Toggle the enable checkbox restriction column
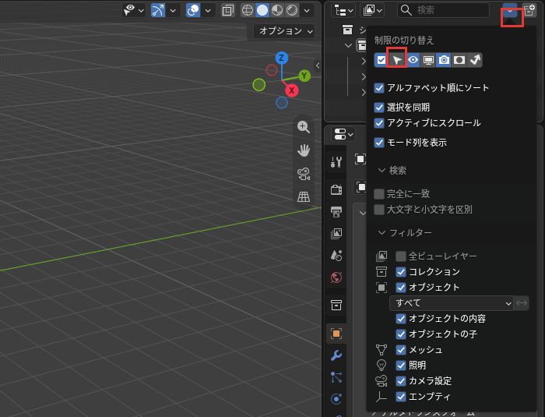545x417 pixels. pos(381,60)
